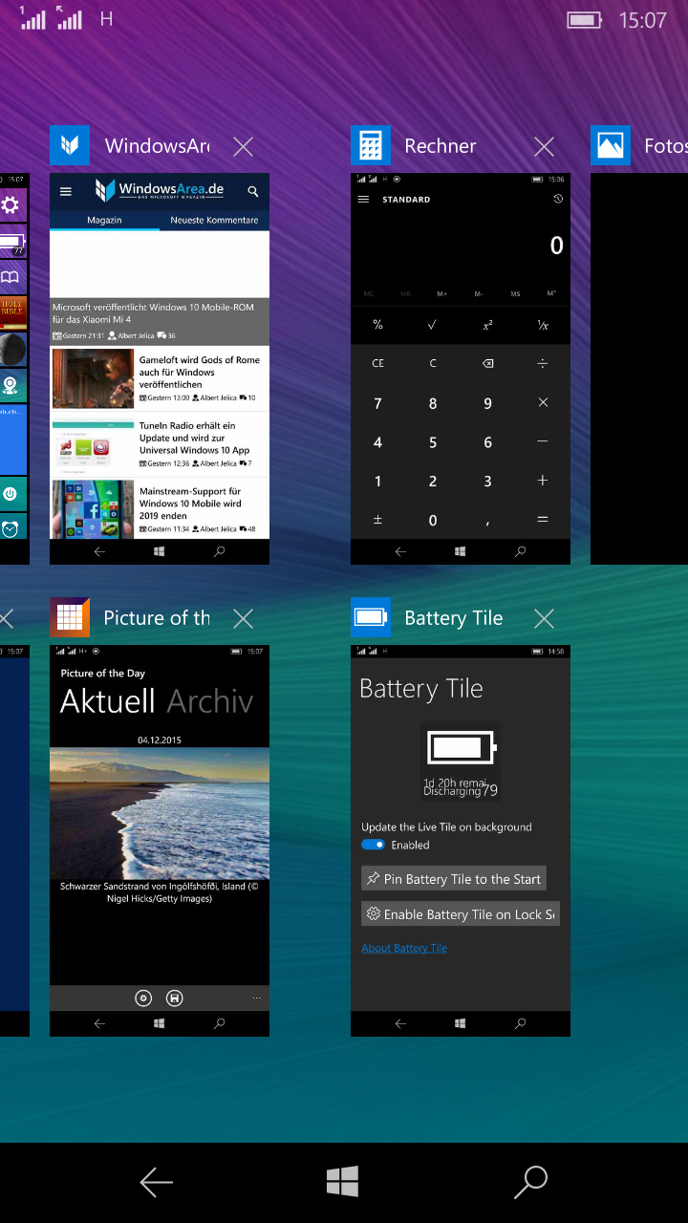Open calculator history icon in Rechner

click(x=558, y=199)
